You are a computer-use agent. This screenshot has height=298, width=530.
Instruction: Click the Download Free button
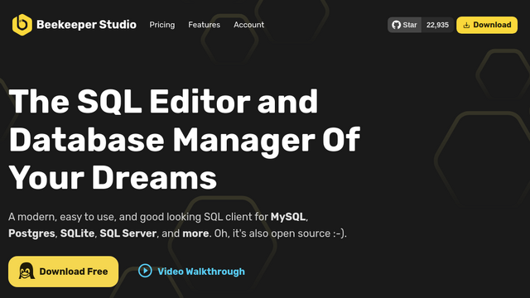click(64, 272)
